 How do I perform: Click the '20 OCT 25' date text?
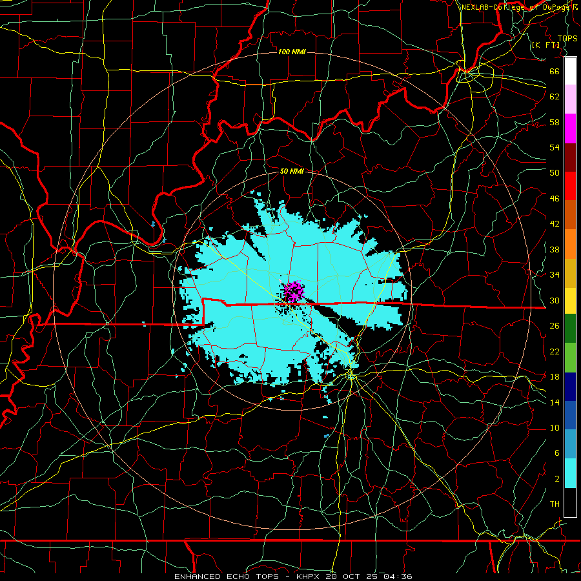pyautogui.click(x=352, y=576)
